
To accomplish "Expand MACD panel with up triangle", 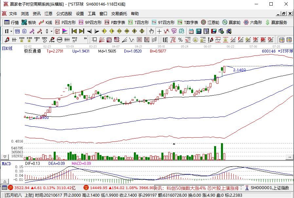I will point(5,182).
